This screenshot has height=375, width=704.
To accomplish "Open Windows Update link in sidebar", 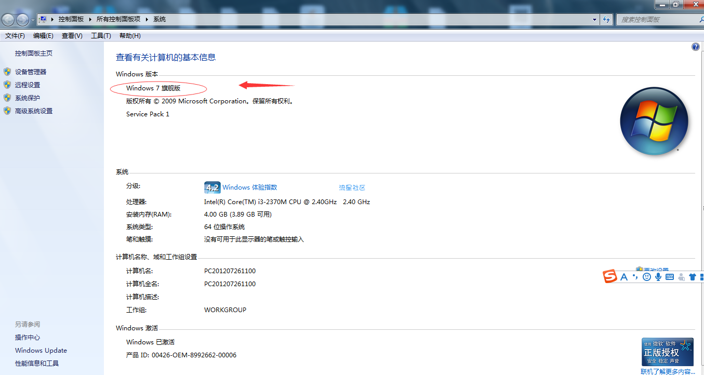I will (41, 351).
